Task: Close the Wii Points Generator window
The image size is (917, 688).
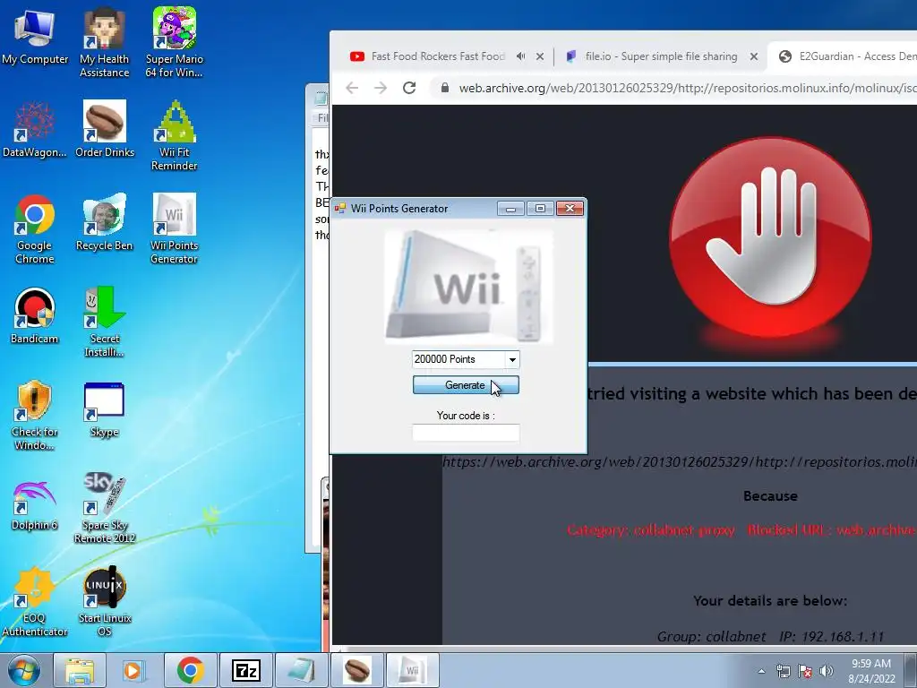Action: point(570,208)
